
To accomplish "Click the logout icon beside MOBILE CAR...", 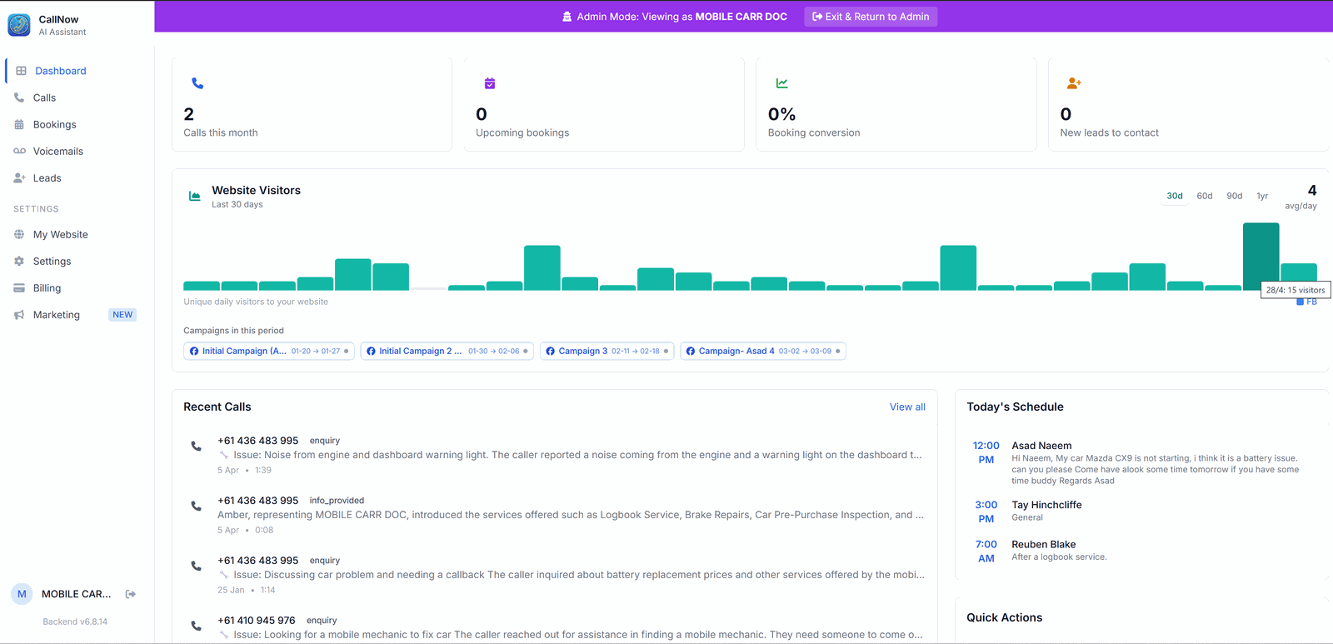I will pos(131,594).
